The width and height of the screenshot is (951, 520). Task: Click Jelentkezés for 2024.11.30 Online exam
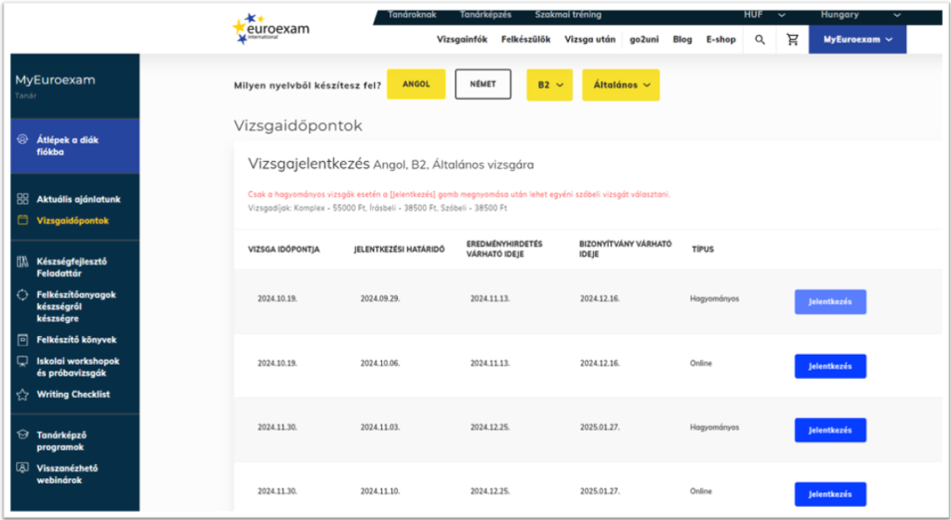click(830, 494)
